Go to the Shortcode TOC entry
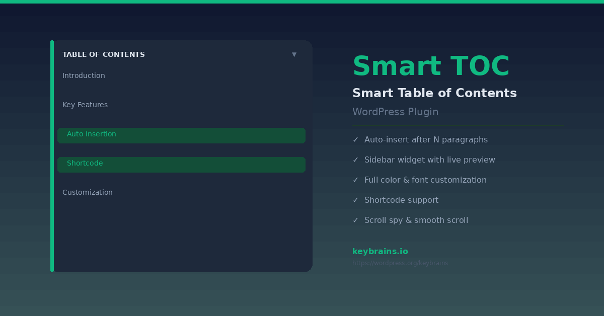This screenshot has height=316, width=604. coord(181,165)
